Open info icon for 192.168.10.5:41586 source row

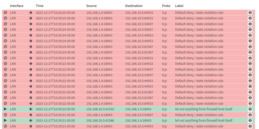coord(250,120)
